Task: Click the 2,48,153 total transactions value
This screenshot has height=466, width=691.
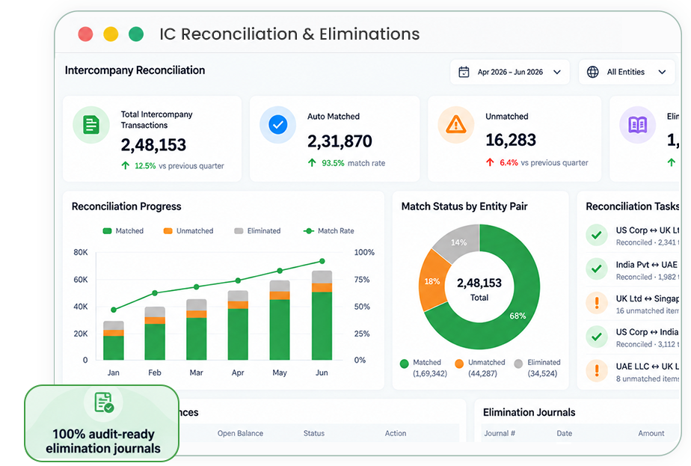Action: 153,144
